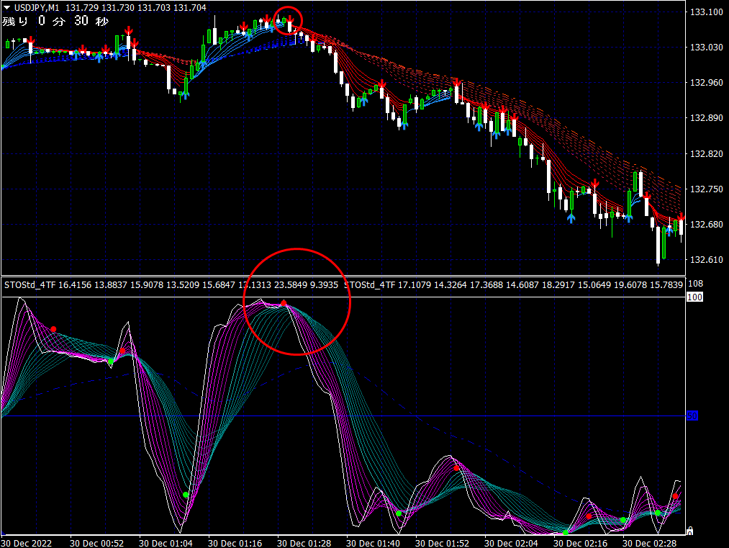
Task: Click the large red circle in the stochastic window
Action: 296,302
